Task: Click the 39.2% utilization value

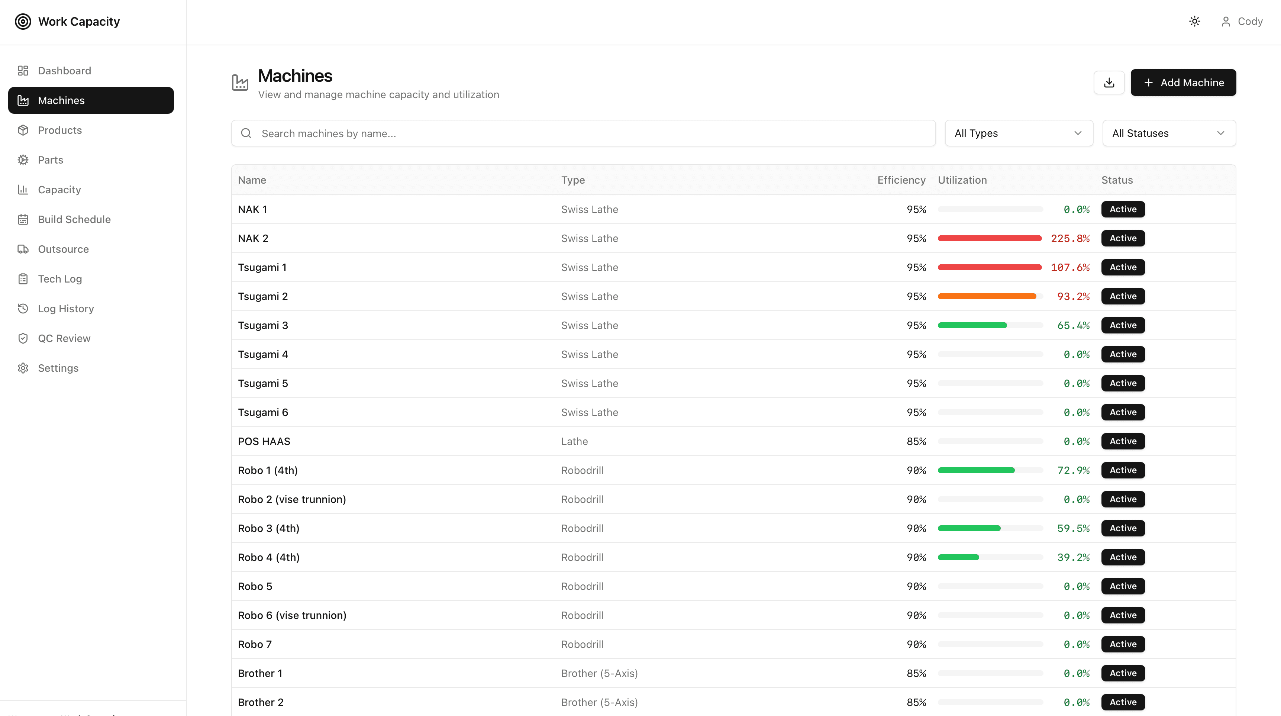Action: point(1073,557)
